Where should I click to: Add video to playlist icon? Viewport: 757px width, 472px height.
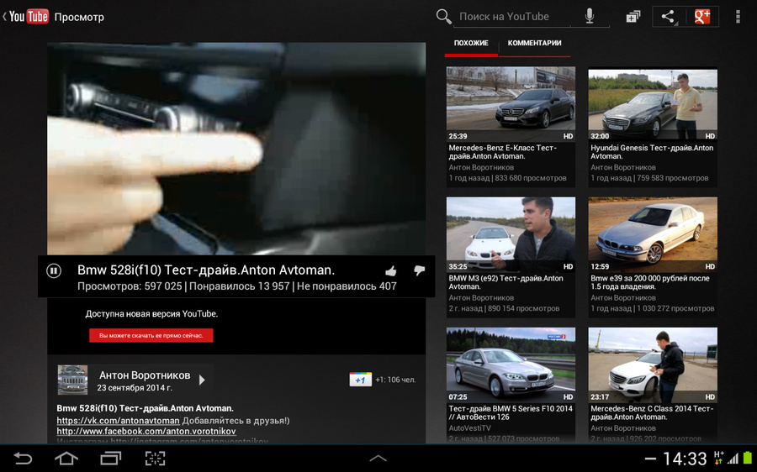click(x=633, y=17)
